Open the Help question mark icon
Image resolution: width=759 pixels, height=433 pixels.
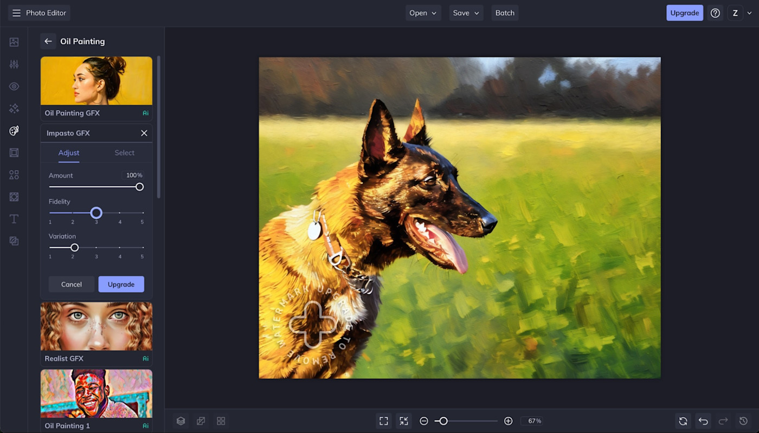[716, 13]
